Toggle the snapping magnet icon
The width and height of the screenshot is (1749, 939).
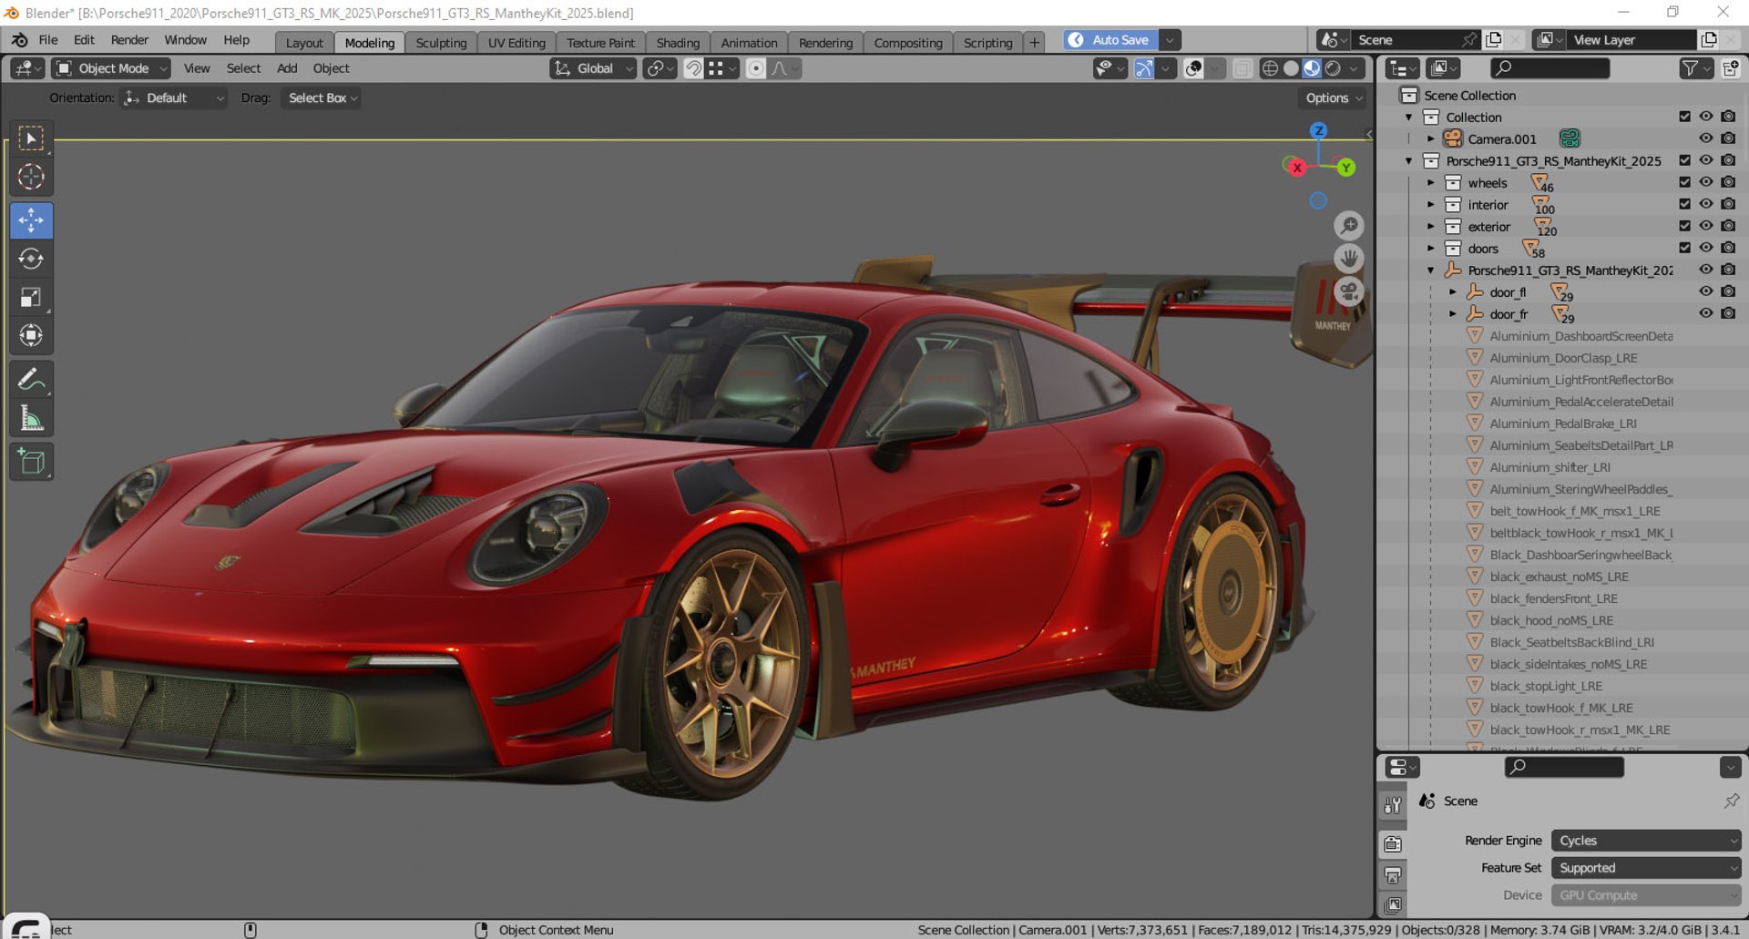[693, 68]
